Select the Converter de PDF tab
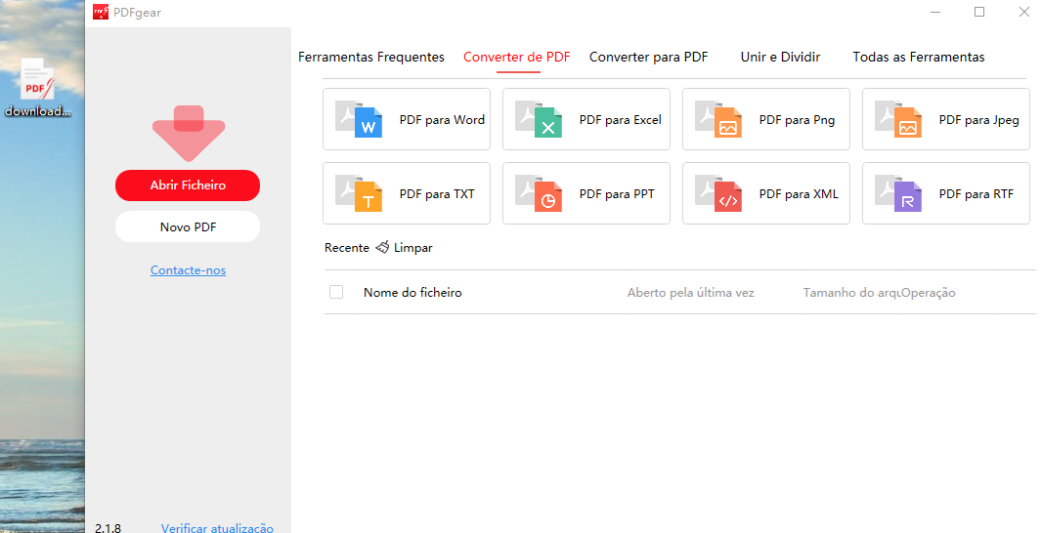 [x=517, y=57]
